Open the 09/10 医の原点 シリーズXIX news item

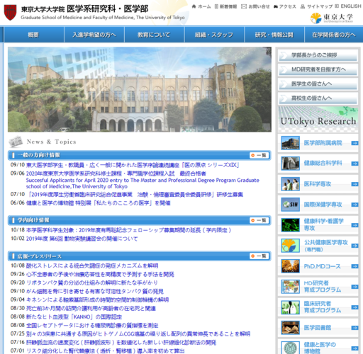tap(133, 165)
